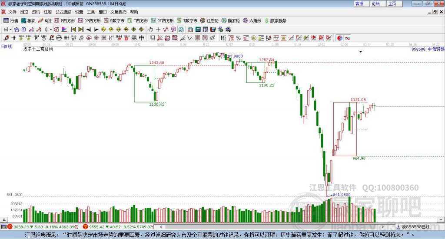Open the calculator icon

tap(198, 29)
